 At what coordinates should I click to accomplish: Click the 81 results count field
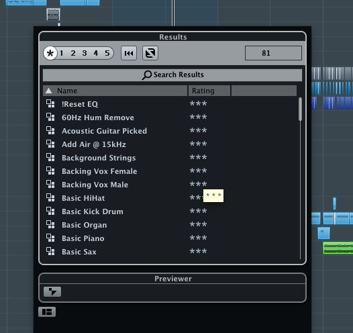click(273, 53)
